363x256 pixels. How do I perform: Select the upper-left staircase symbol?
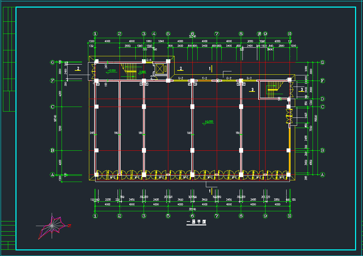click(x=130, y=71)
